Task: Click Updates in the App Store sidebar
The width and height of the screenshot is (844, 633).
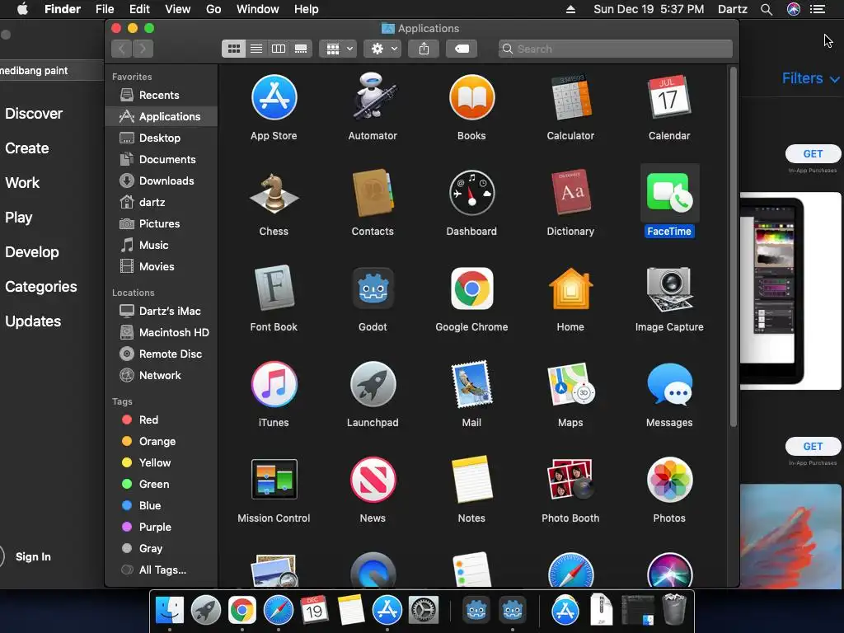Action: tap(33, 321)
